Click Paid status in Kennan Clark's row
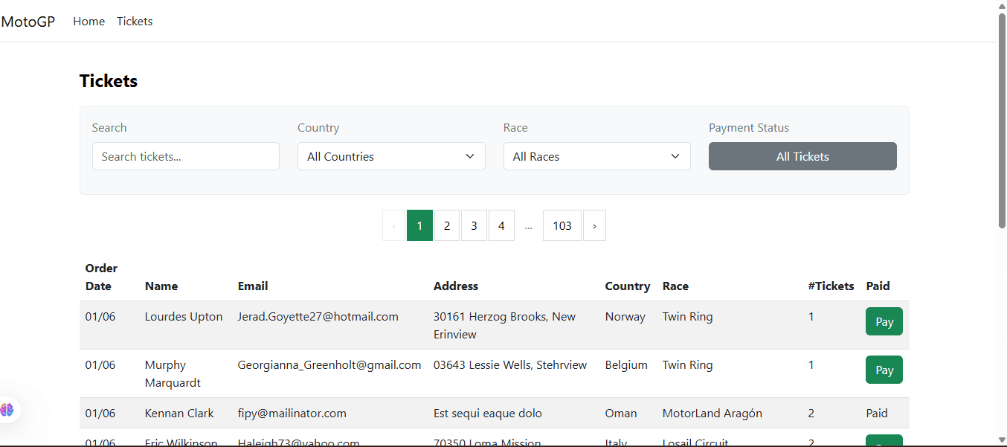1007x447 pixels. pos(877,413)
